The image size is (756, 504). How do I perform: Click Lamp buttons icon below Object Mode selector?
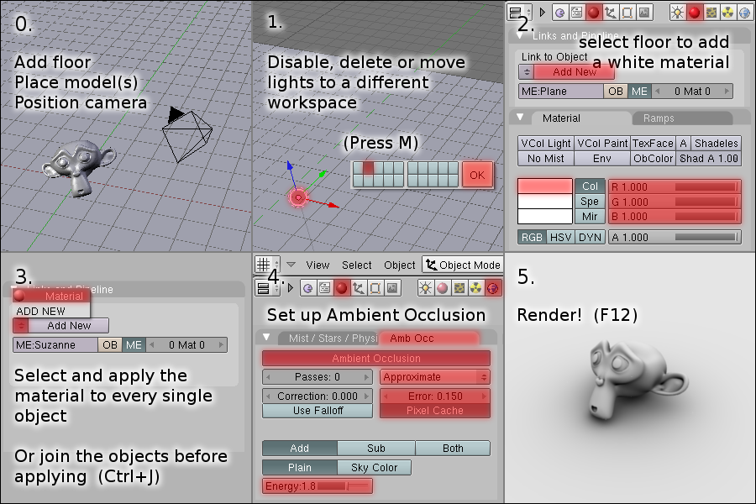click(x=425, y=288)
